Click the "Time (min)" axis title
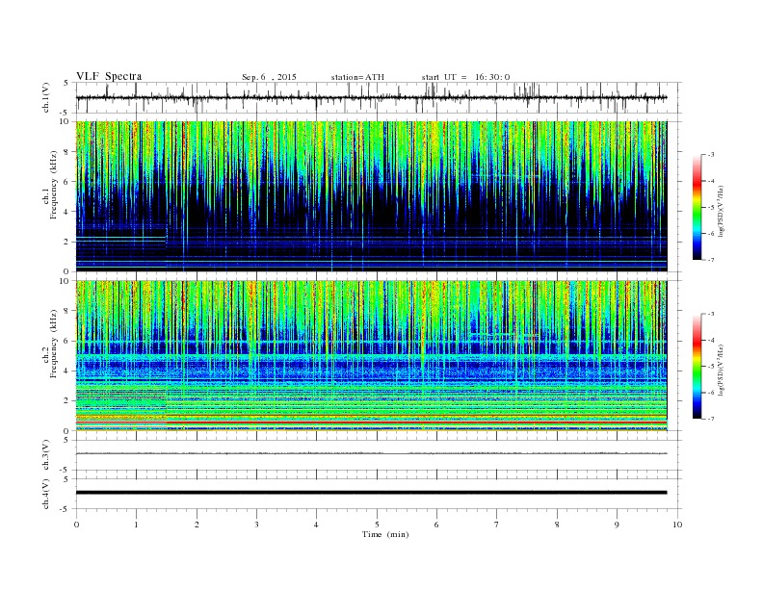Image resolution: width=763 pixels, height=589 pixels. tap(385, 534)
